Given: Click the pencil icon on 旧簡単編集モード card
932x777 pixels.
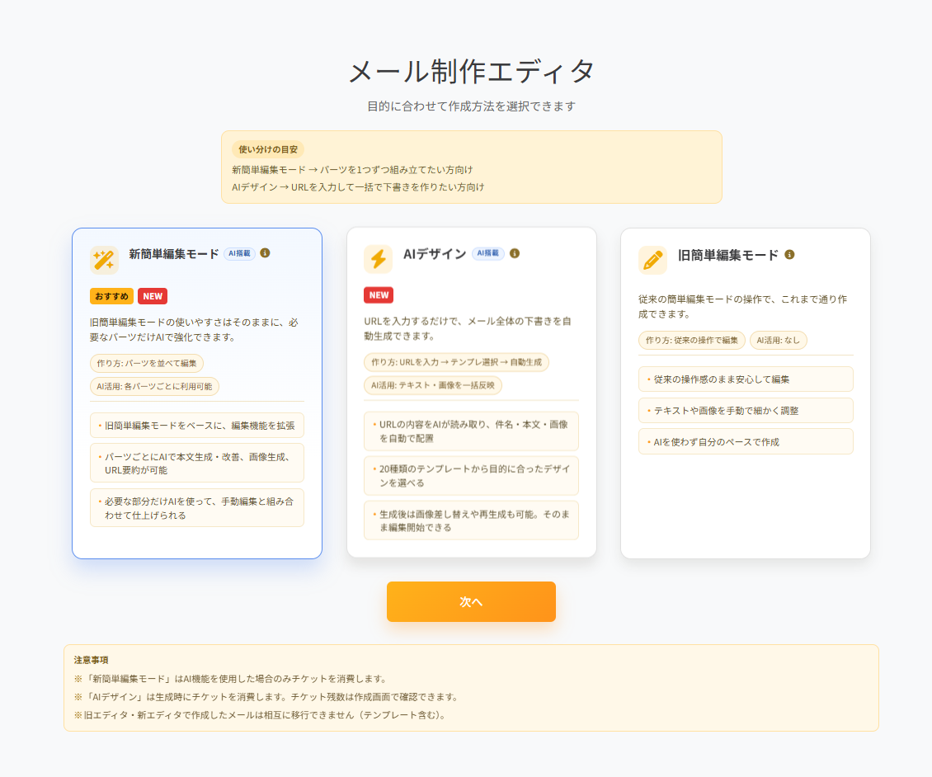Looking at the screenshot, I should pos(651,259).
